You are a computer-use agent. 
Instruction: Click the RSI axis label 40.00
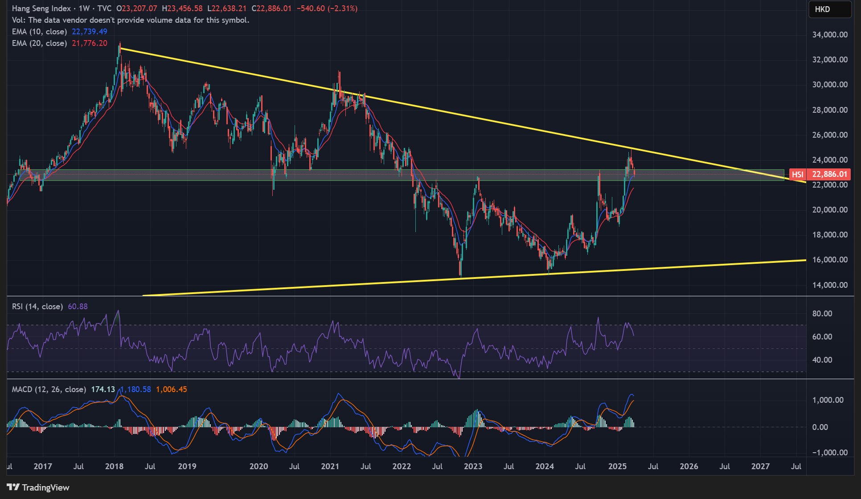[822, 360]
